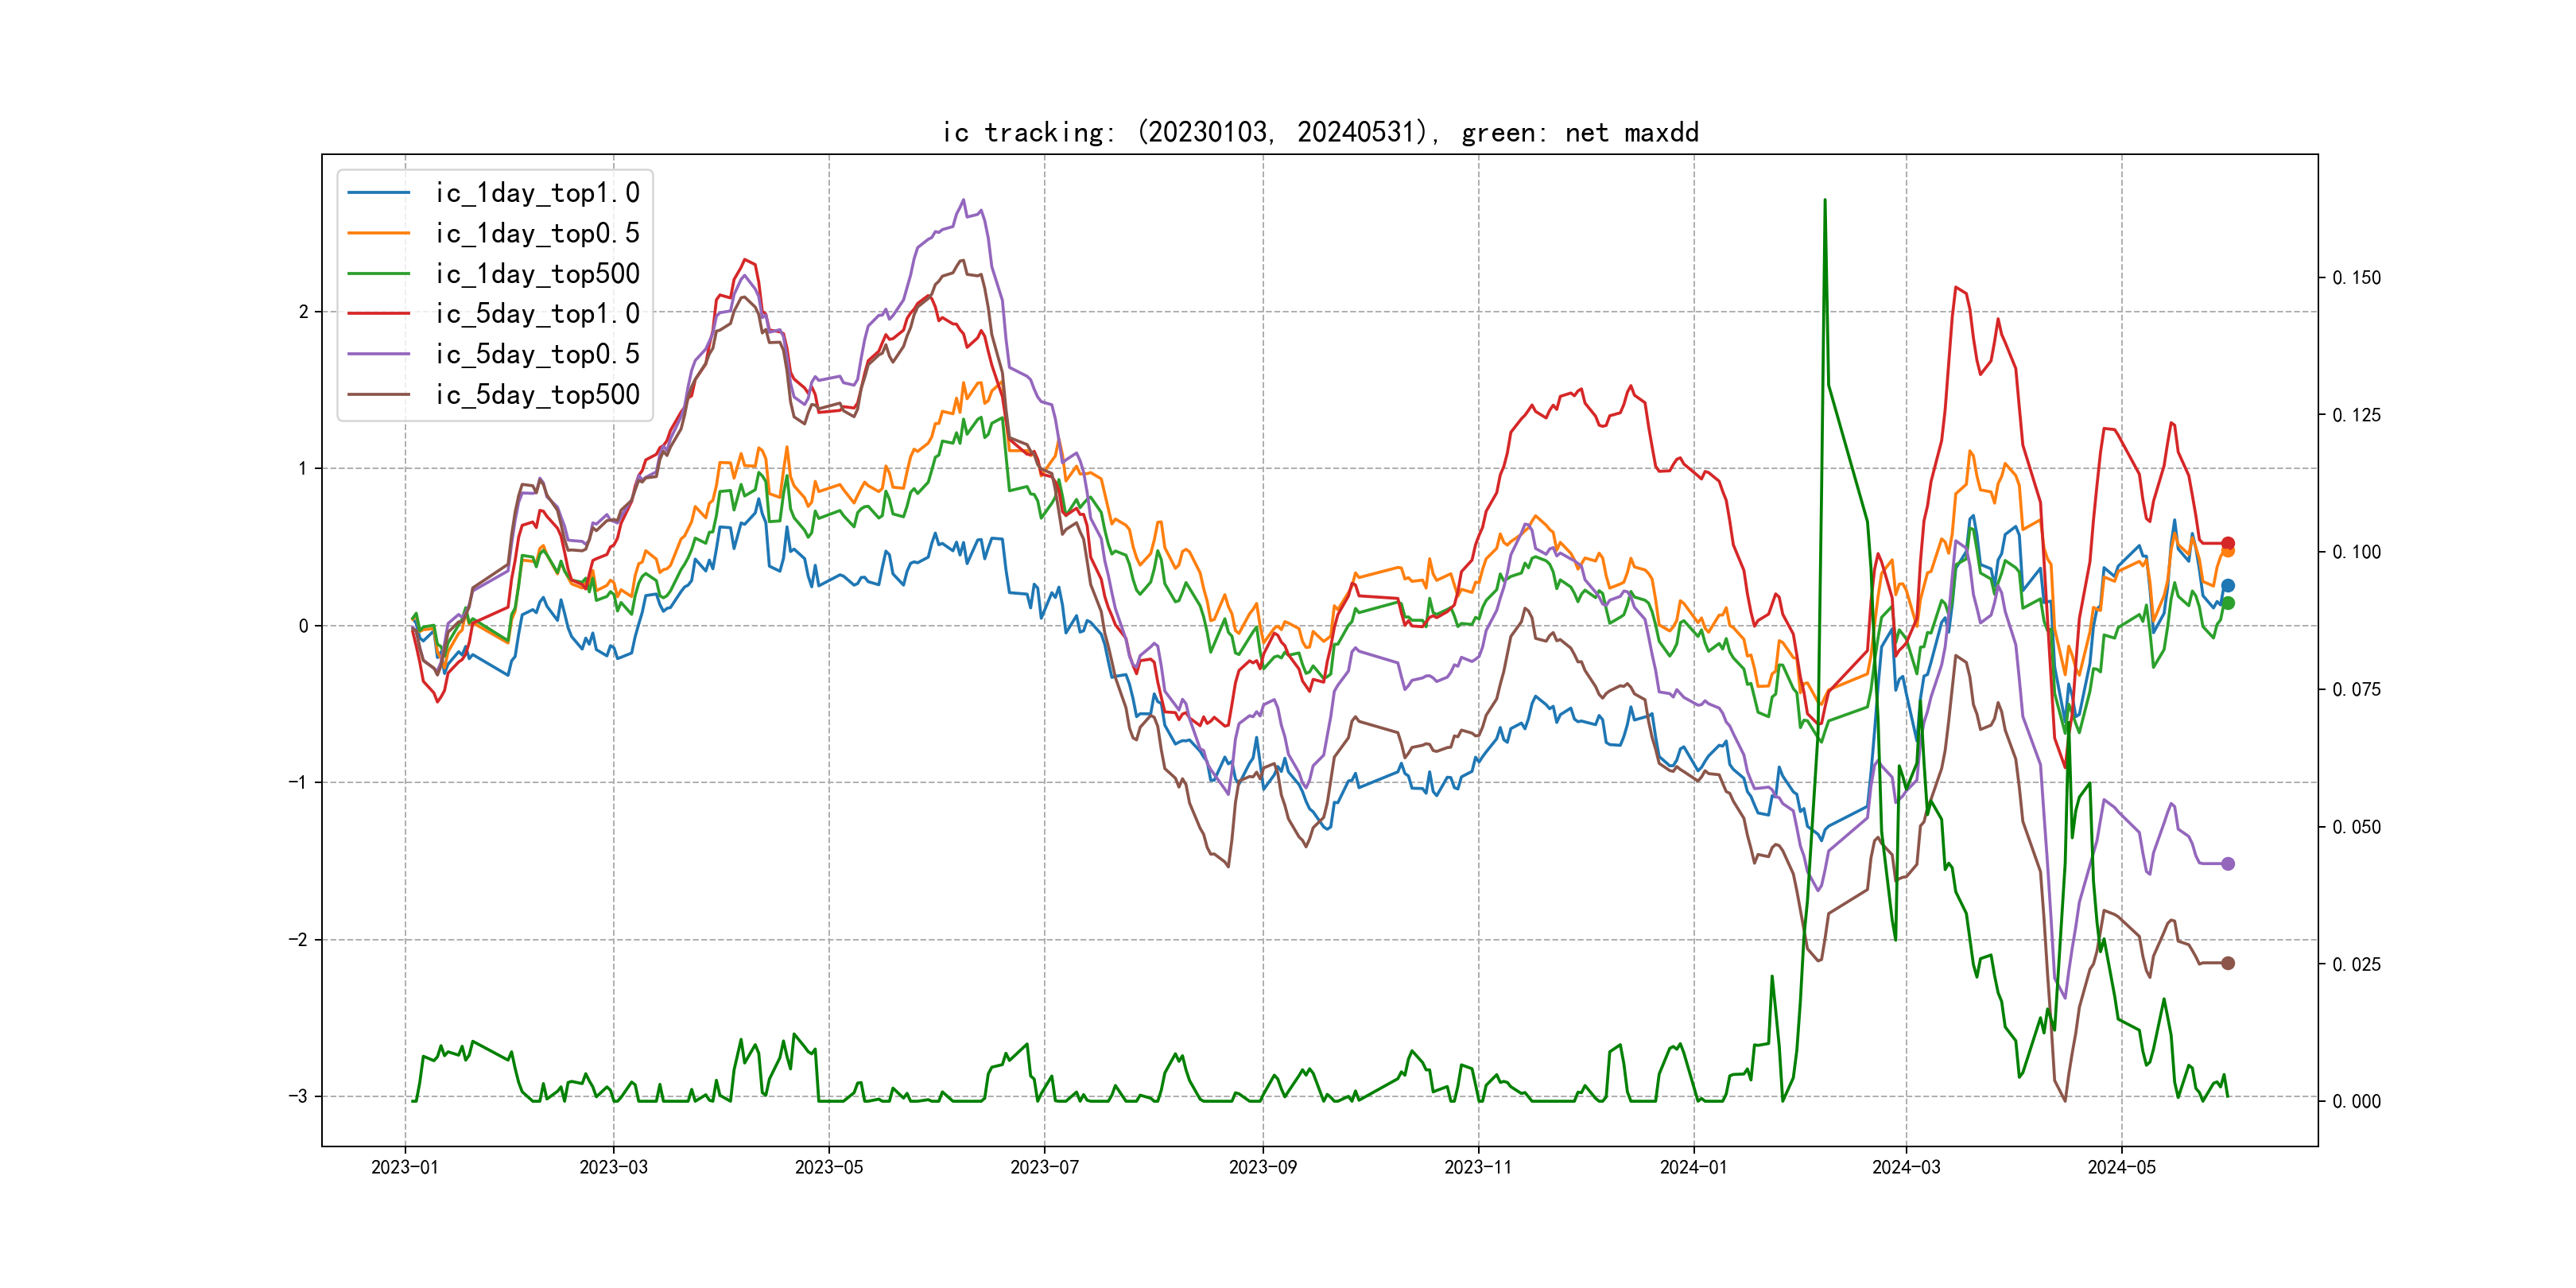The width and height of the screenshot is (2576, 1288).
Task: Click the ic_1day_top0.5 legend label
Action: point(536,233)
